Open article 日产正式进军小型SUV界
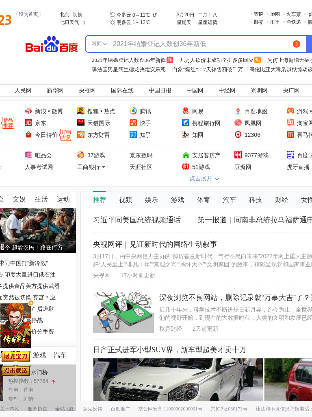 tap(170, 350)
